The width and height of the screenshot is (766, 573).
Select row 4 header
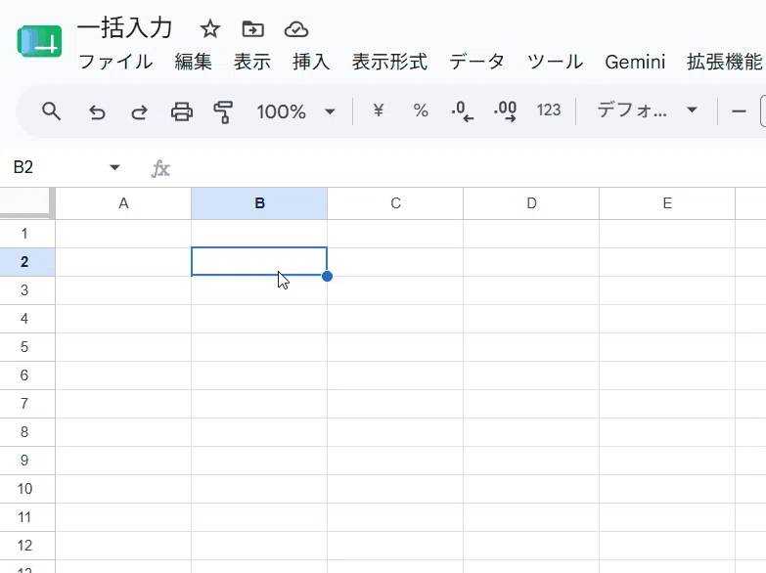point(27,319)
